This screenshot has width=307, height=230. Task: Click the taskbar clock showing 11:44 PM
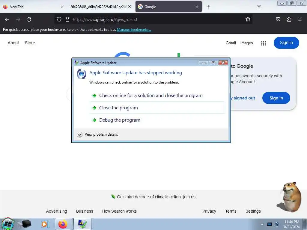click(292, 224)
